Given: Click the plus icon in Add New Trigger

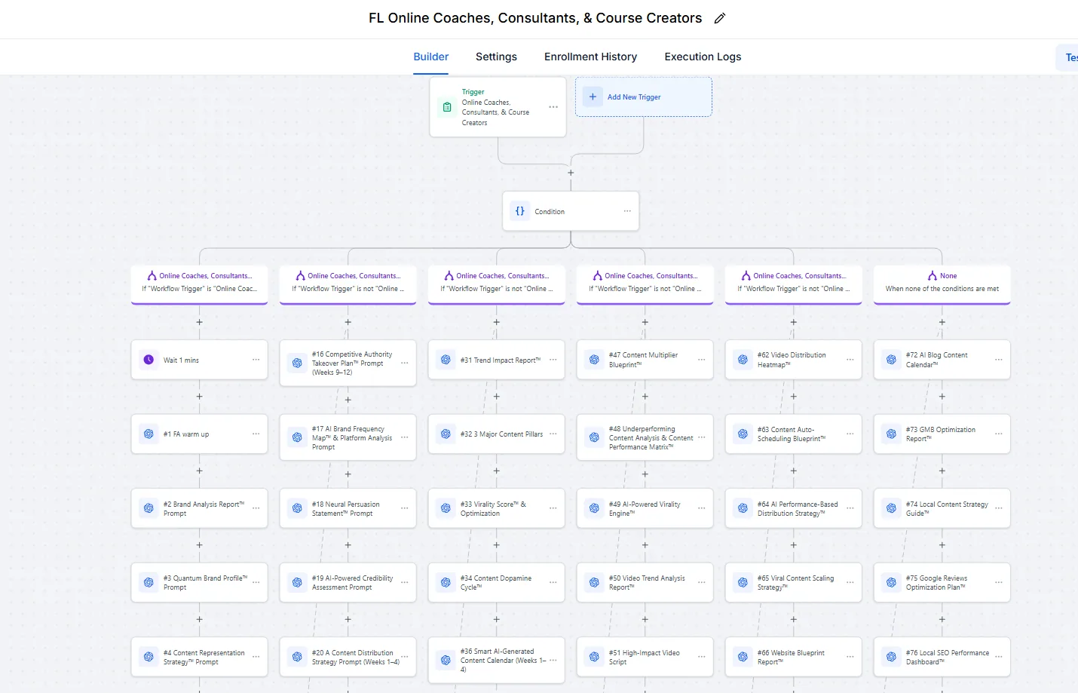Looking at the screenshot, I should pyautogui.click(x=593, y=97).
